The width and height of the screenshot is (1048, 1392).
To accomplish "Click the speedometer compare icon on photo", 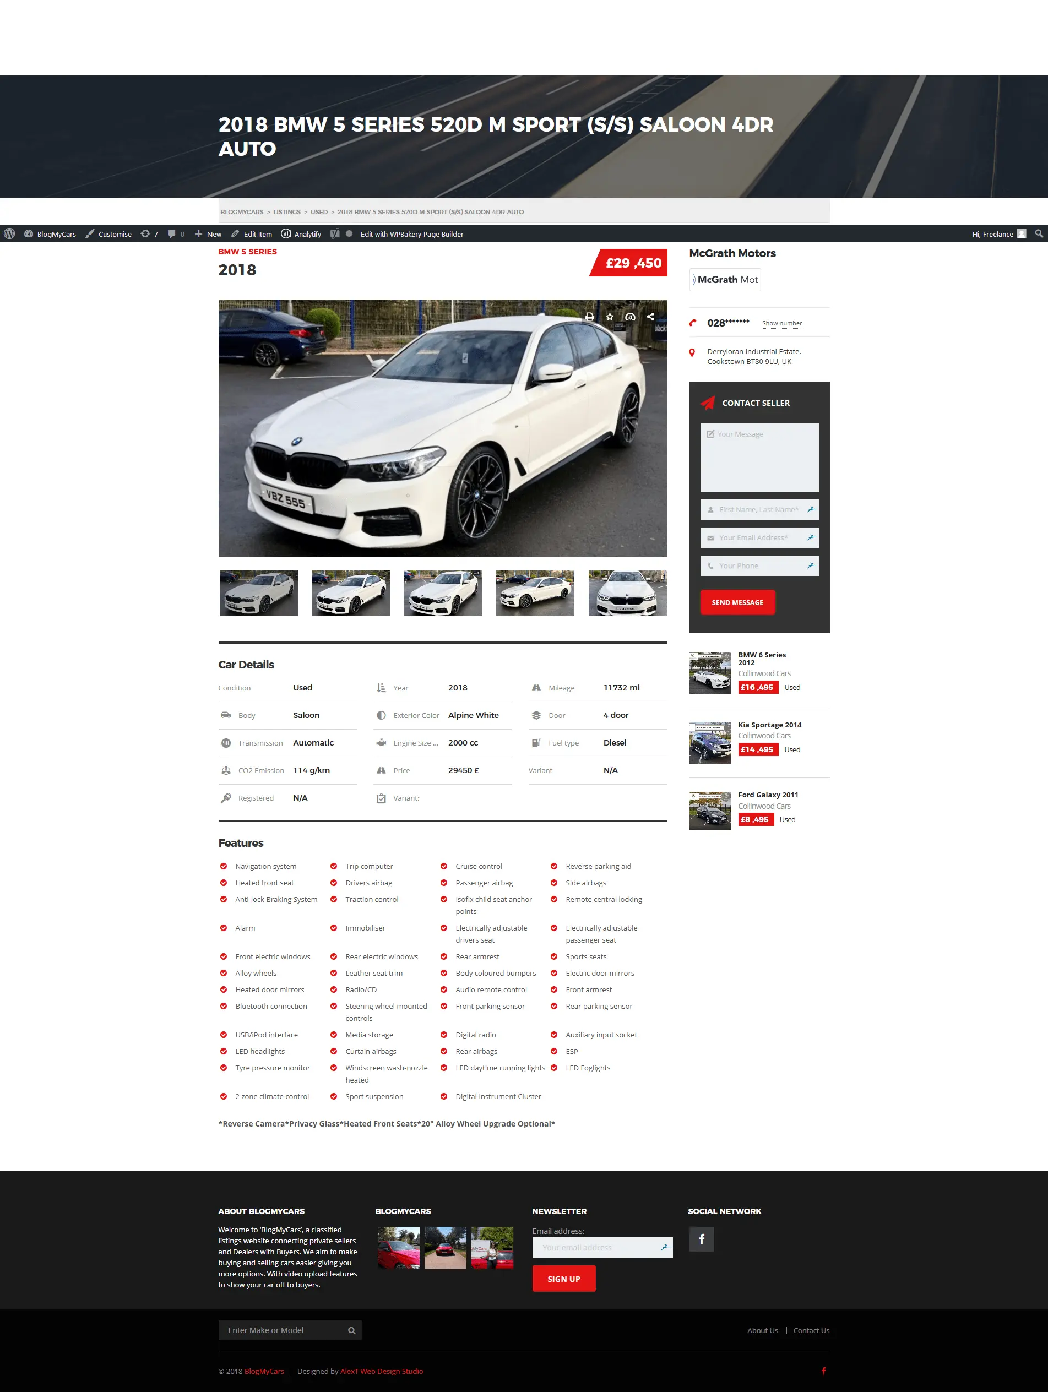I will coord(630,317).
